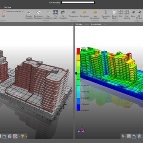Close the 0 m Kat Planı tab
143x143 pixels.
106,24
